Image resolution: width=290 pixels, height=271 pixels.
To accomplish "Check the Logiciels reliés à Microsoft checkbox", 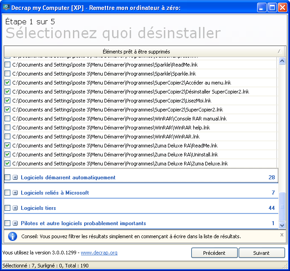I will click(7, 193).
